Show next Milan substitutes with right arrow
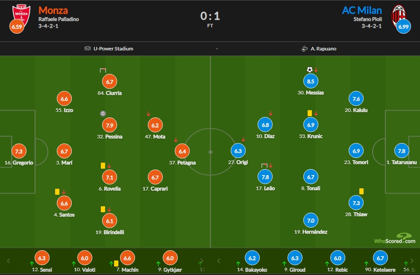420x275 pixels. (x=412, y=261)
